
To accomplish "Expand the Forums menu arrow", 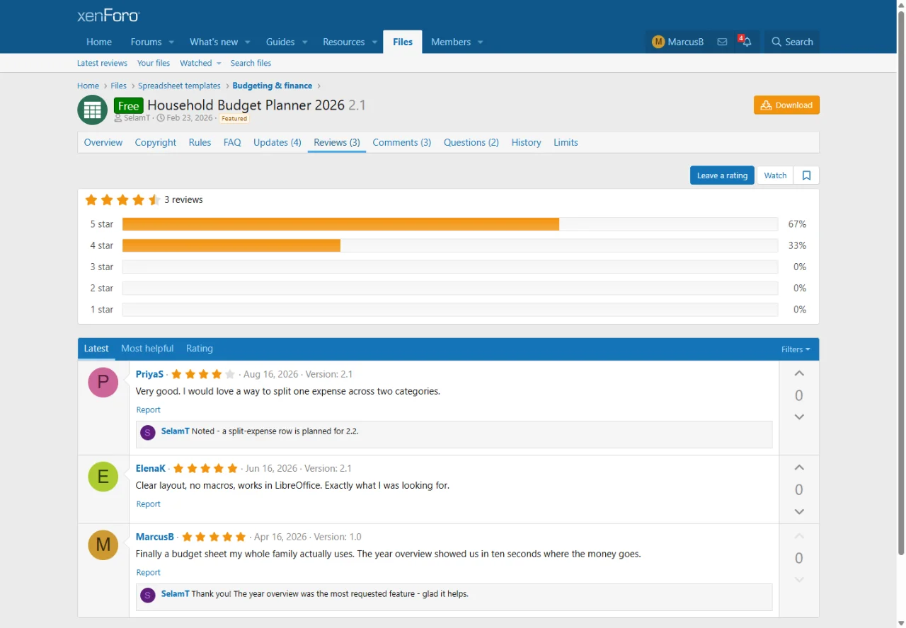I will [x=171, y=42].
